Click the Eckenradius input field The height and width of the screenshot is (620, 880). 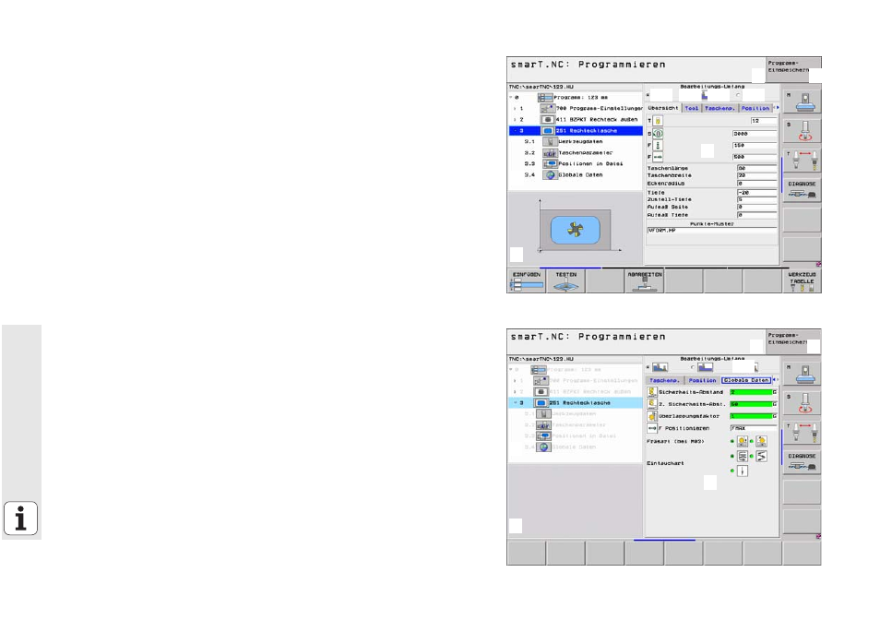[x=757, y=184]
